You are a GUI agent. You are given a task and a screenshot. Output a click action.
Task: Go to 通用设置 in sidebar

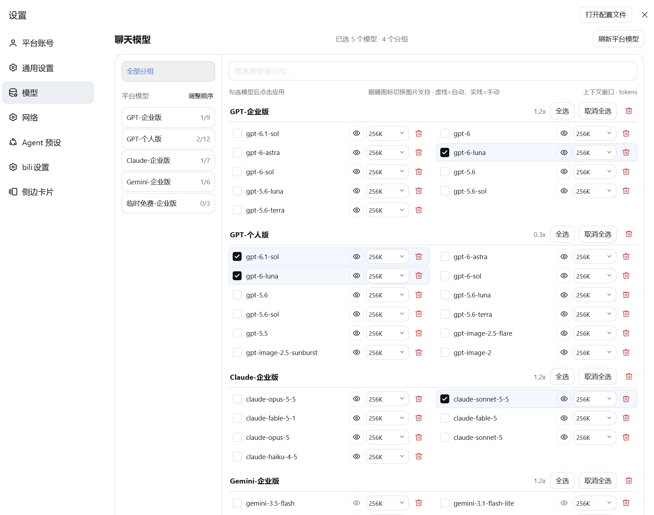point(48,68)
